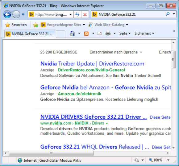Open the NVIDIA DRIVERS GeForce 332.21 Driver link
The width and height of the screenshot is (179, 166).
click(94, 117)
